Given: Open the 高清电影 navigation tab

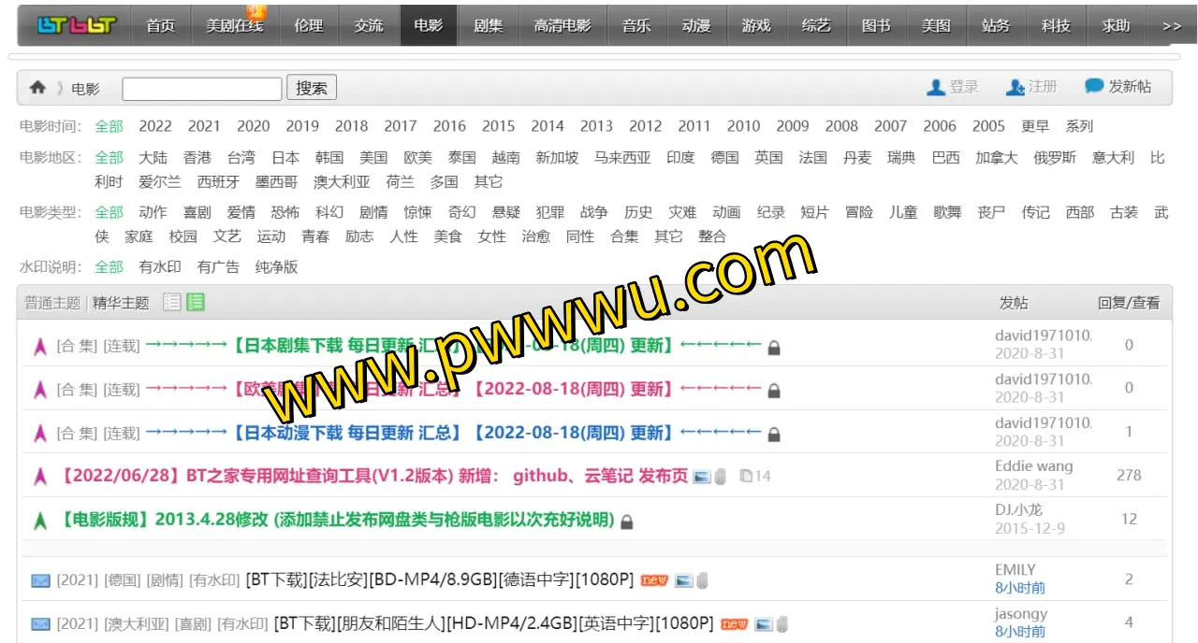Looking at the screenshot, I should click(562, 26).
